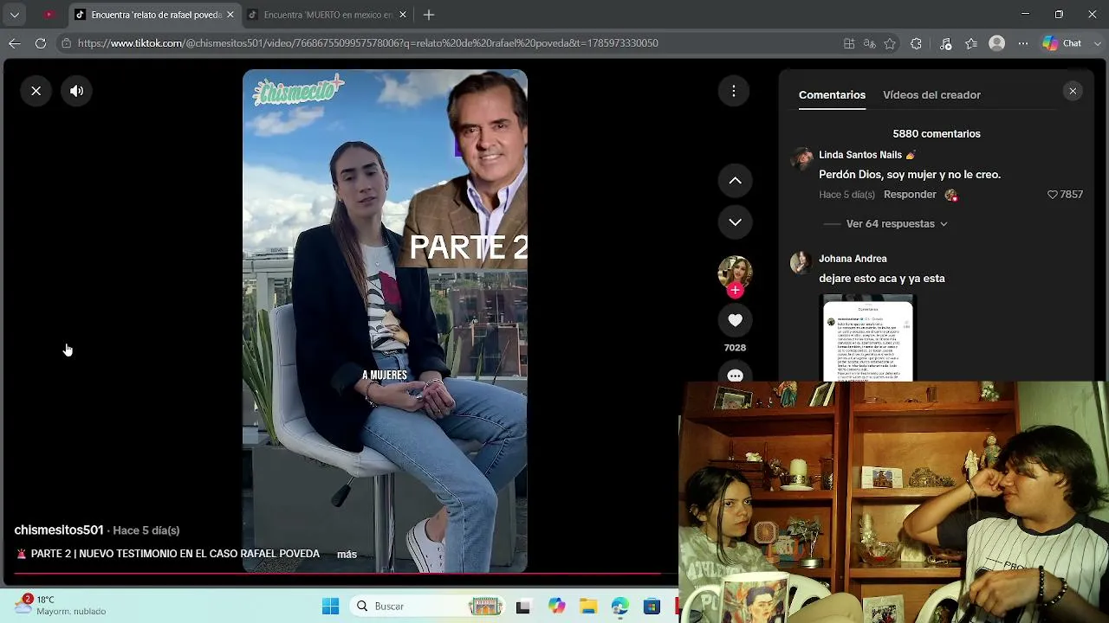This screenshot has width=1109, height=623.
Task: Open the dropdown arrow beside Chat
Action: (1098, 43)
